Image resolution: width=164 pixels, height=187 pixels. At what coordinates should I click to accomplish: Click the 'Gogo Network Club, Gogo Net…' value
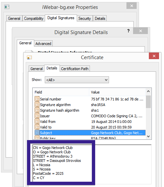click(x=117, y=133)
